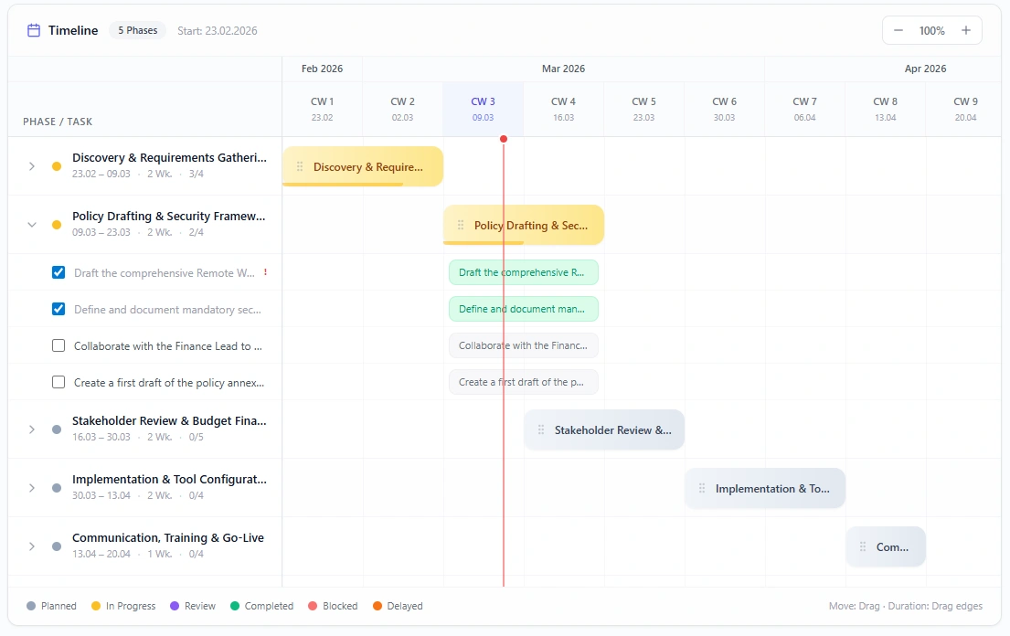Check the Create a first draft checkbox
This screenshot has width=1010, height=636.
pyautogui.click(x=58, y=382)
